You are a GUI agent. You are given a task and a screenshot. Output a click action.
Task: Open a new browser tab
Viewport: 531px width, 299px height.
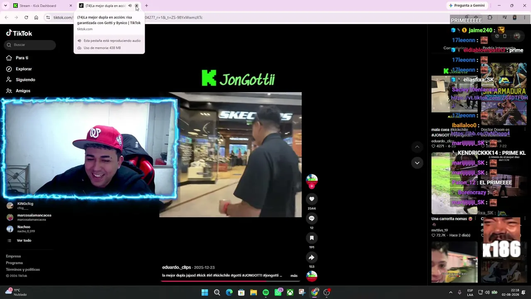(x=146, y=6)
